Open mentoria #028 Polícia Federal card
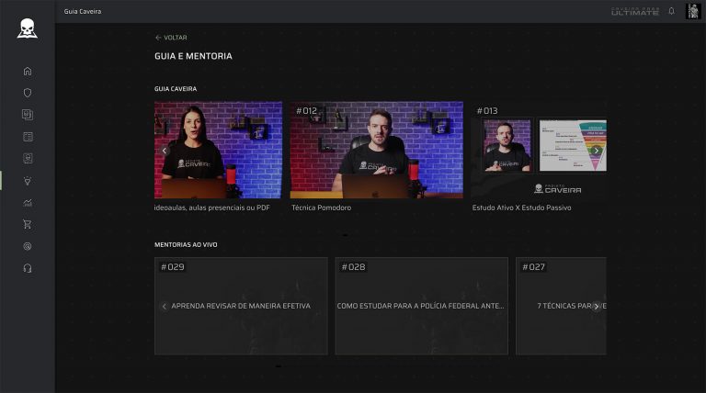 pyautogui.click(x=421, y=306)
